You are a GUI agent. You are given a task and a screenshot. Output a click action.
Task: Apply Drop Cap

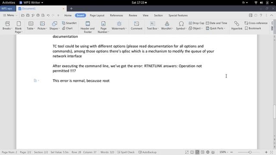tap(196, 23)
